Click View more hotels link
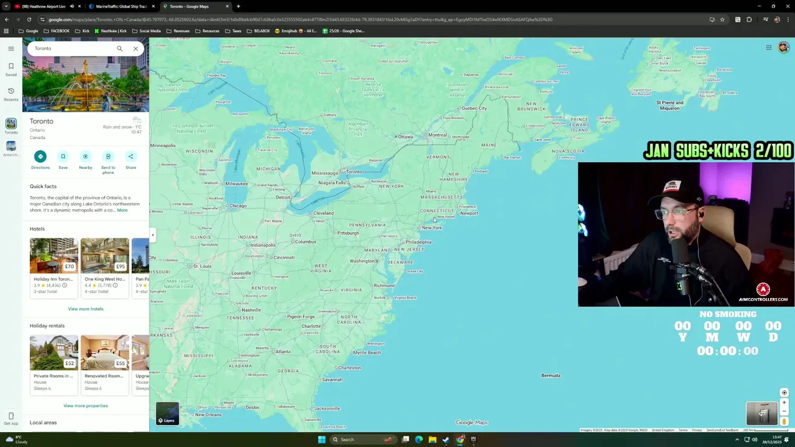Image resolution: width=795 pixels, height=447 pixels. tap(86, 309)
